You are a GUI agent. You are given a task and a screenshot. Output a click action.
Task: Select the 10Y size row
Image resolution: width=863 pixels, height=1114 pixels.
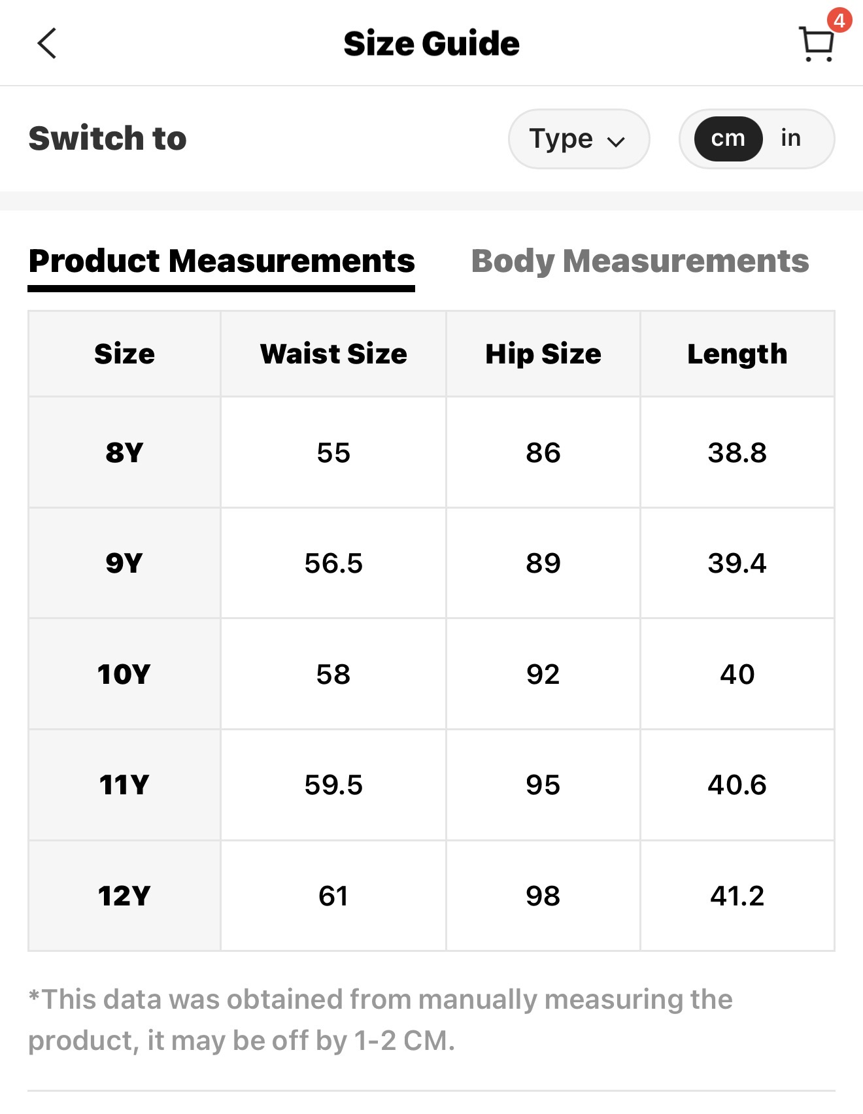coord(124,674)
